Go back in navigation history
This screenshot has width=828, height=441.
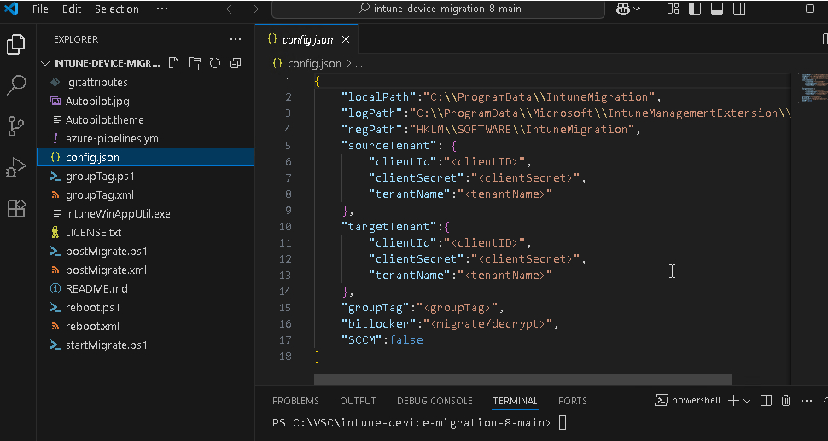pyautogui.click(x=231, y=9)
